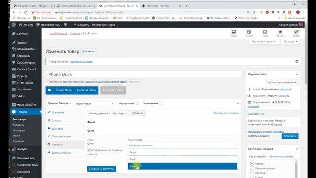Toggle the Виртуальный checkbox
This screenshot has height=178, width=316.
[137, 103]
